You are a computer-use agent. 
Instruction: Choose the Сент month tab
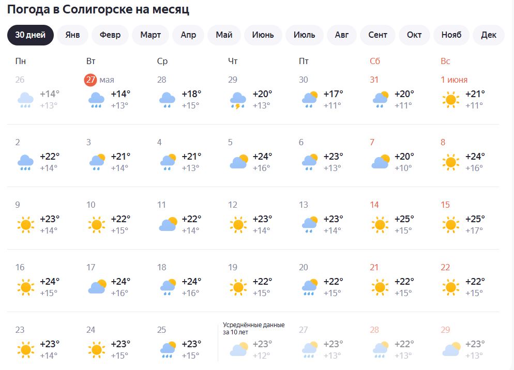(x=377, y=35)
